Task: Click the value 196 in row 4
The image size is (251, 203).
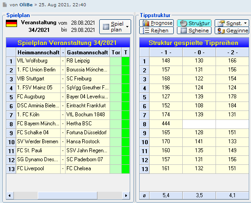Action: (166, 88)
